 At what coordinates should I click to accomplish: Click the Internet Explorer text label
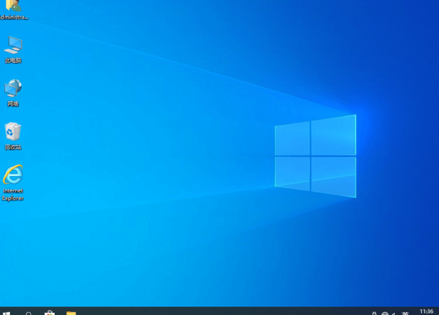tap(13, 194)
